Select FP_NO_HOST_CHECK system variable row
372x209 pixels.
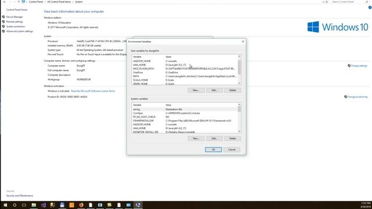coord(185,117)
